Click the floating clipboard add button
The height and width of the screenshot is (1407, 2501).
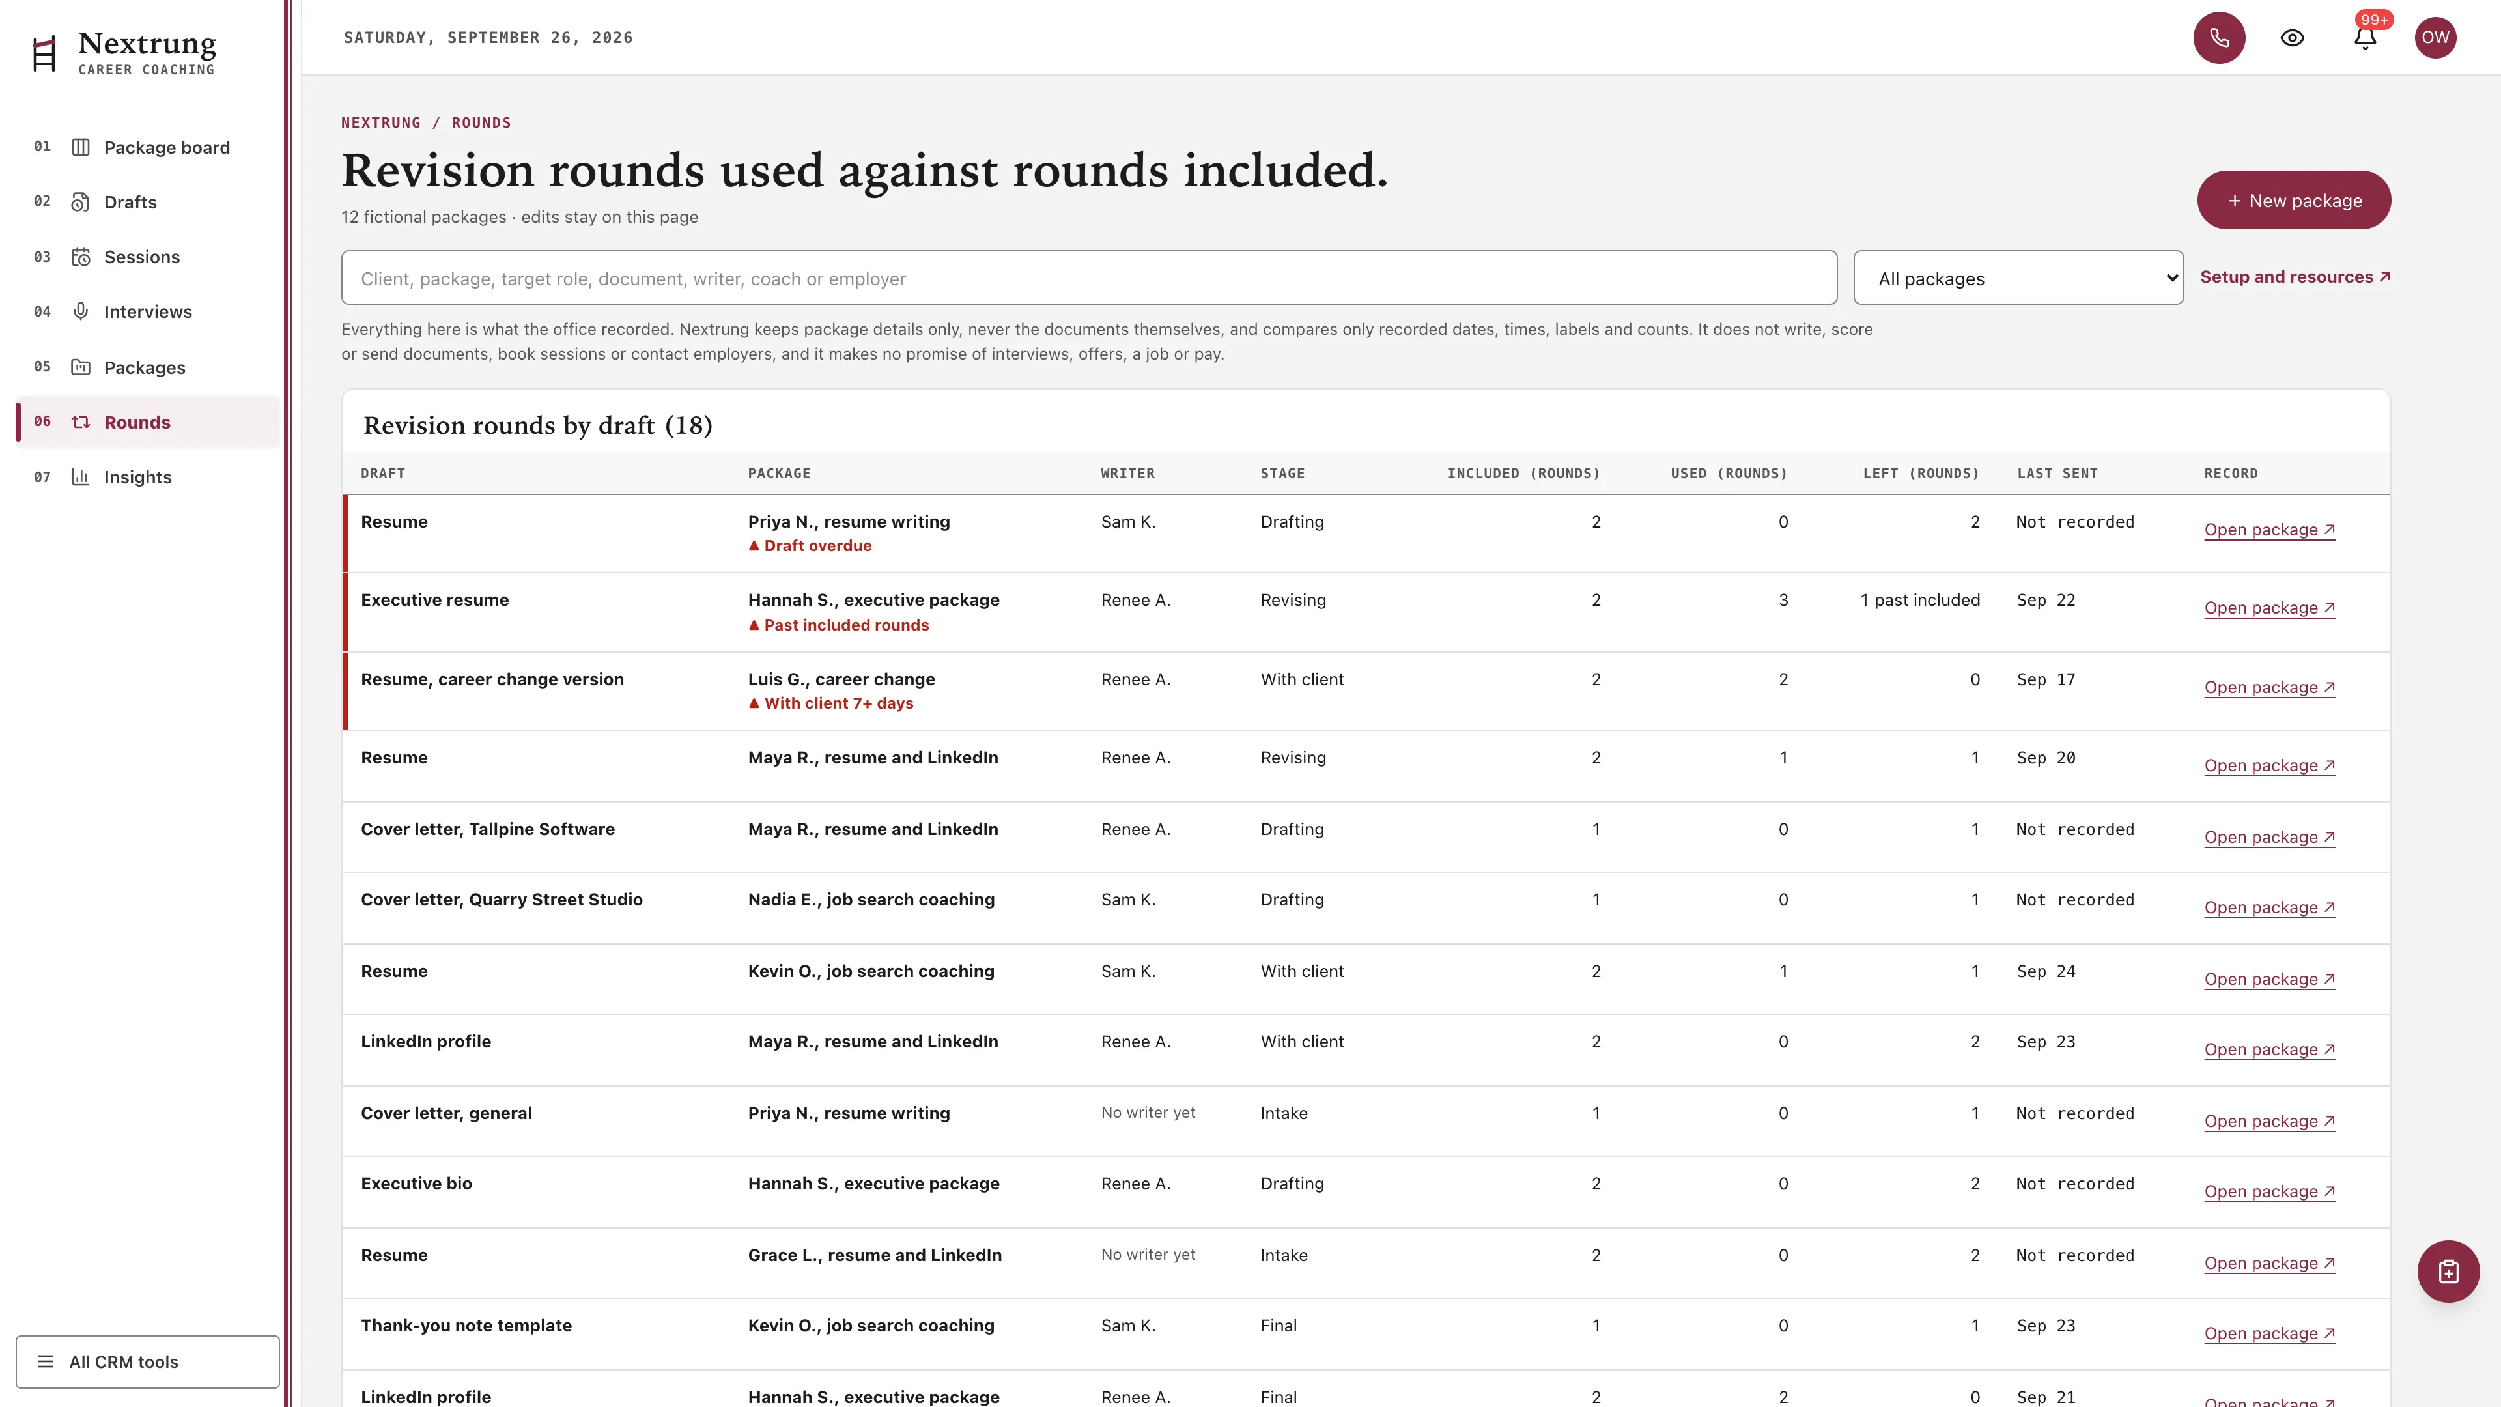[2448, 1271]
